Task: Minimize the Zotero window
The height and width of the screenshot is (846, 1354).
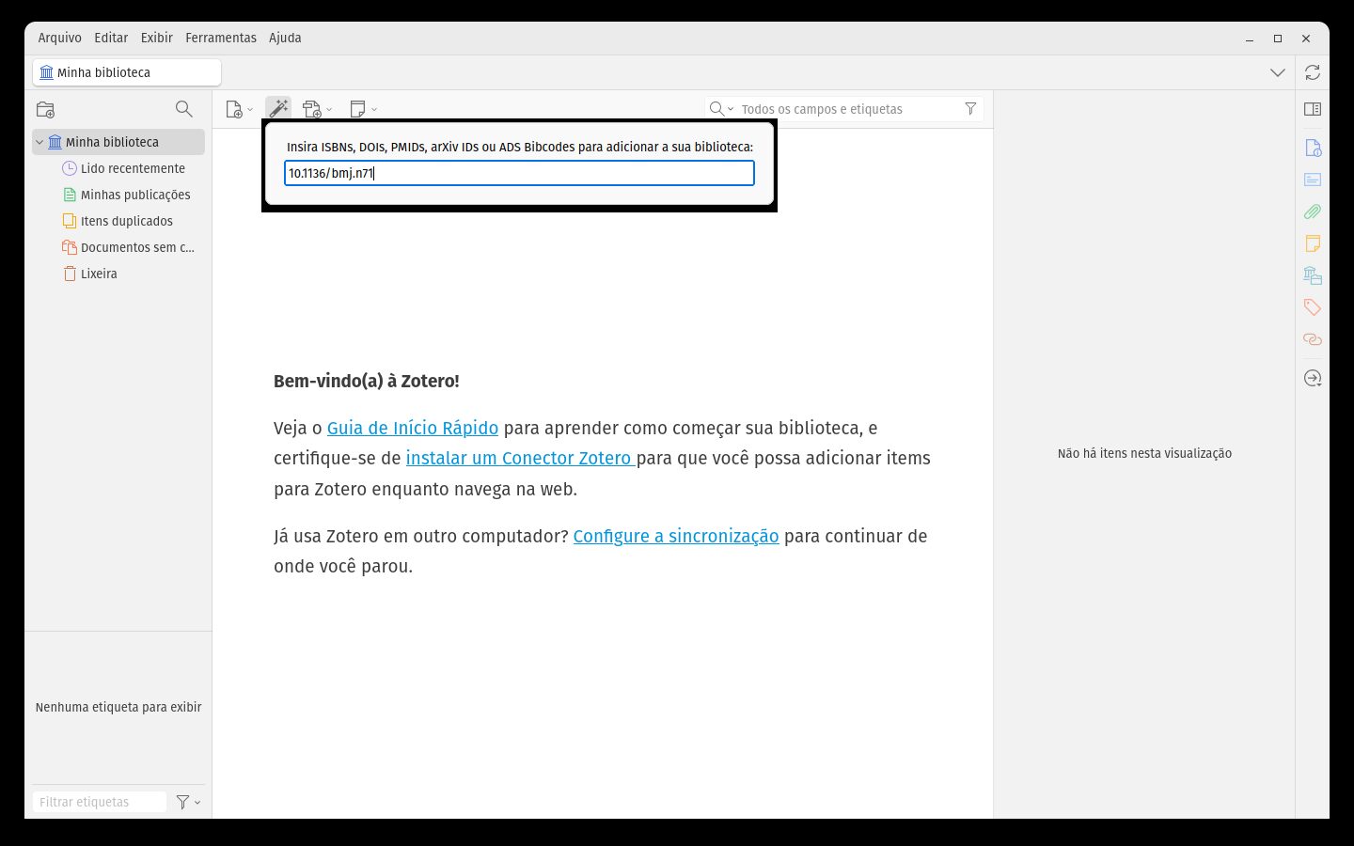Action: (x=1250, y=39)
